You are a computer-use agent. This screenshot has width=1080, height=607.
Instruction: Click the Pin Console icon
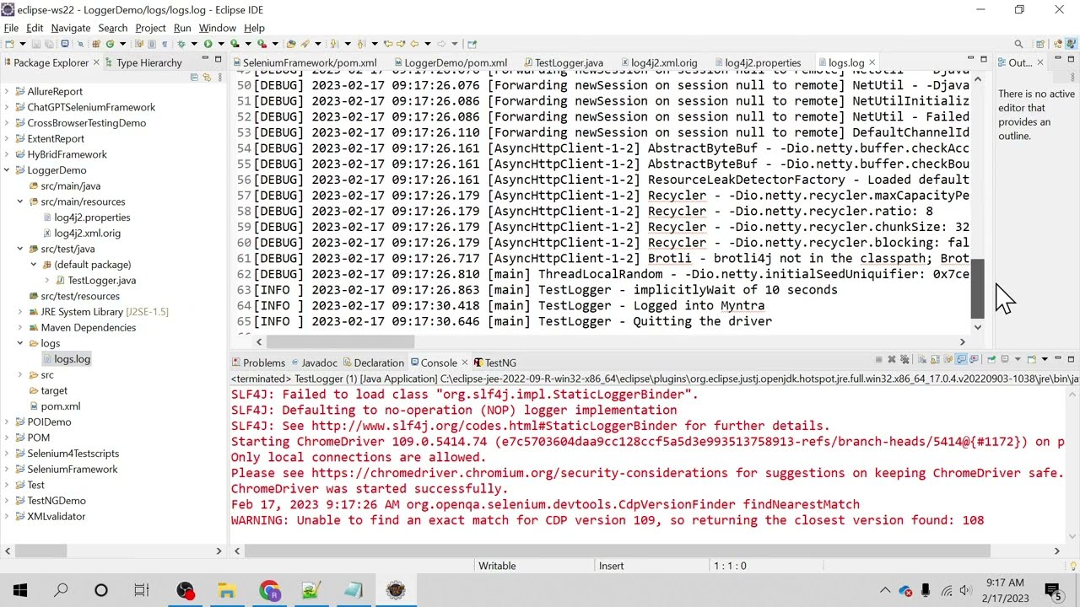coord(991,361)
